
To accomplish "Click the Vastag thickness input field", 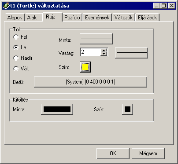I will click(x=90, y=52).
